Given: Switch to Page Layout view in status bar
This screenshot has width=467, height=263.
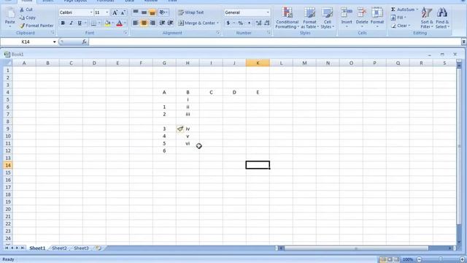Looking at the screenshot, I should (390, 259).
